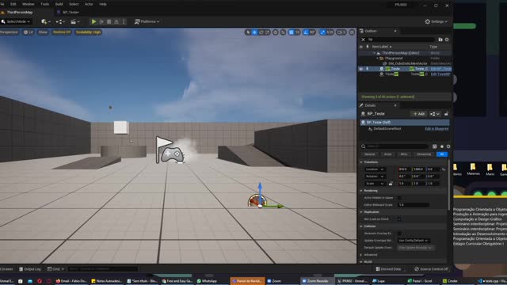Viewport: 507px width, 285px height.
Task: Switch to the BP_Teste tab
Action: pyautogui.click(x=71, y=13)
